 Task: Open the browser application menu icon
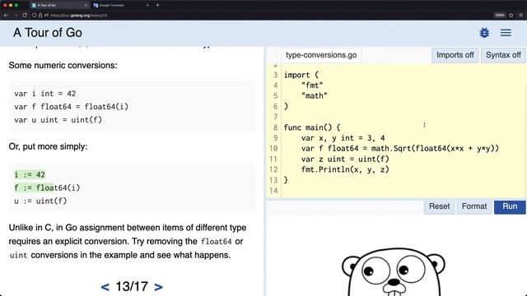pos(521,15)
